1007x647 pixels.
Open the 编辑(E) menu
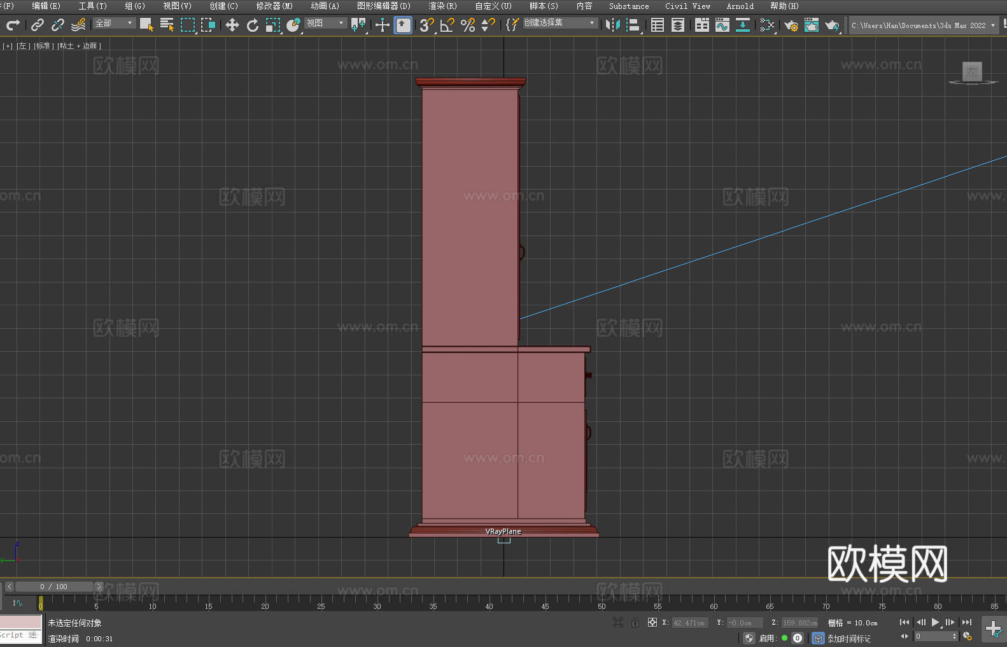click(x=46, y=6)
